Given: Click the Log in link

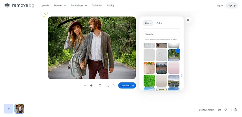Looking at the screenshot, I should [220, 5].
